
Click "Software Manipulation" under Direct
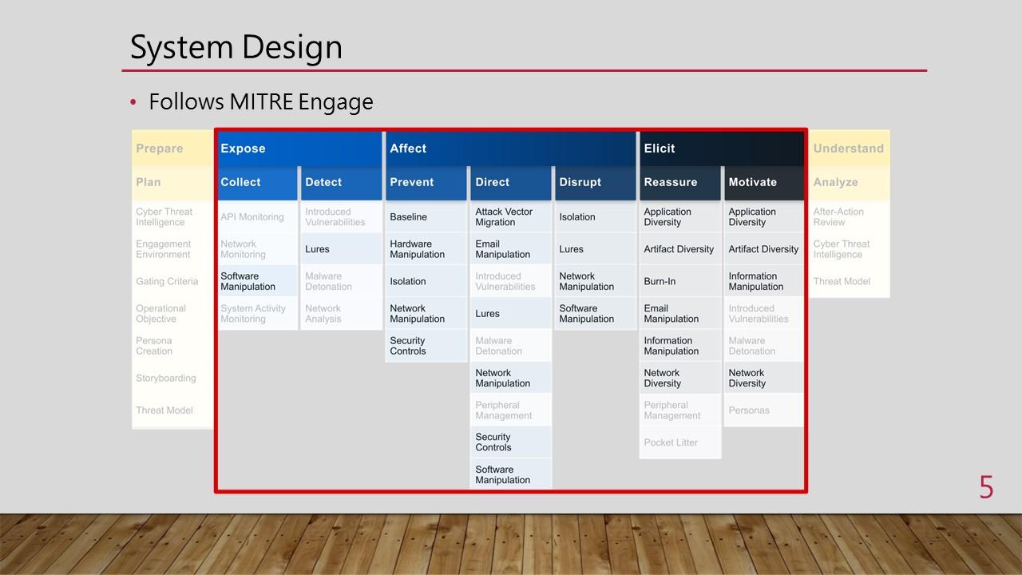(511, 474)
